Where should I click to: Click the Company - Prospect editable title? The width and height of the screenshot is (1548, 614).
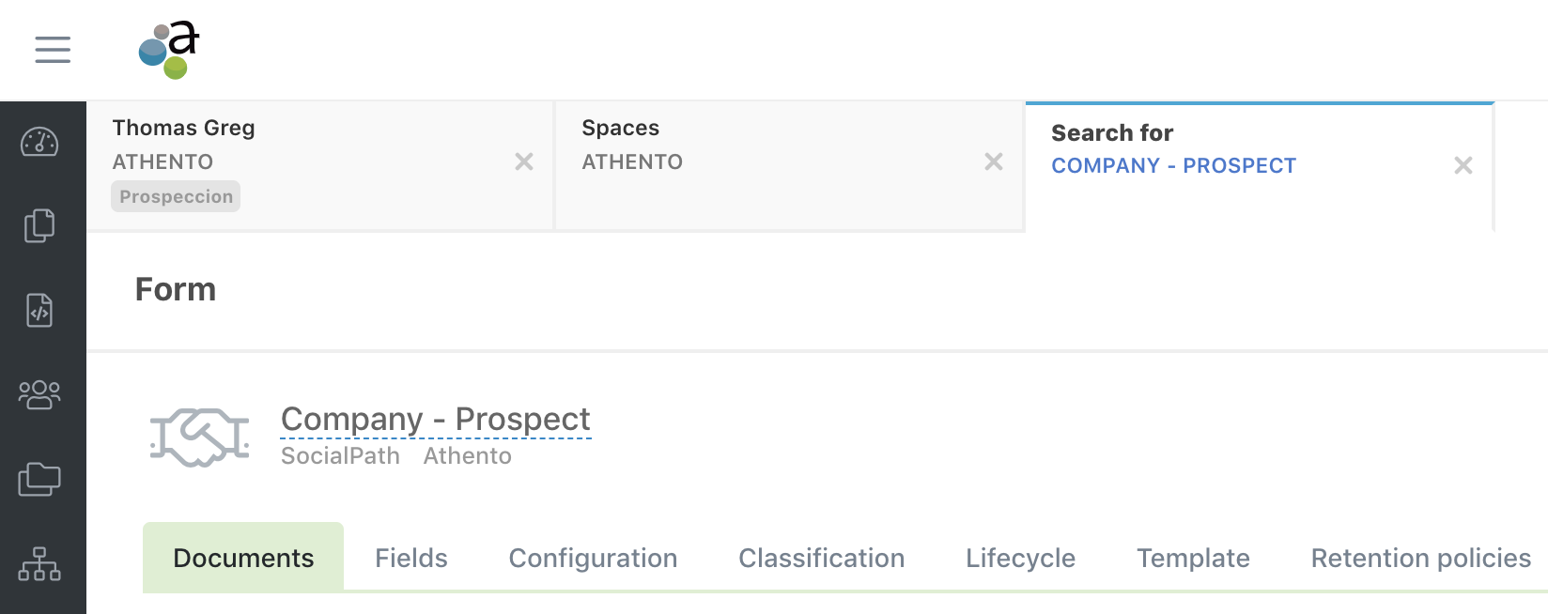click(436, 420)
